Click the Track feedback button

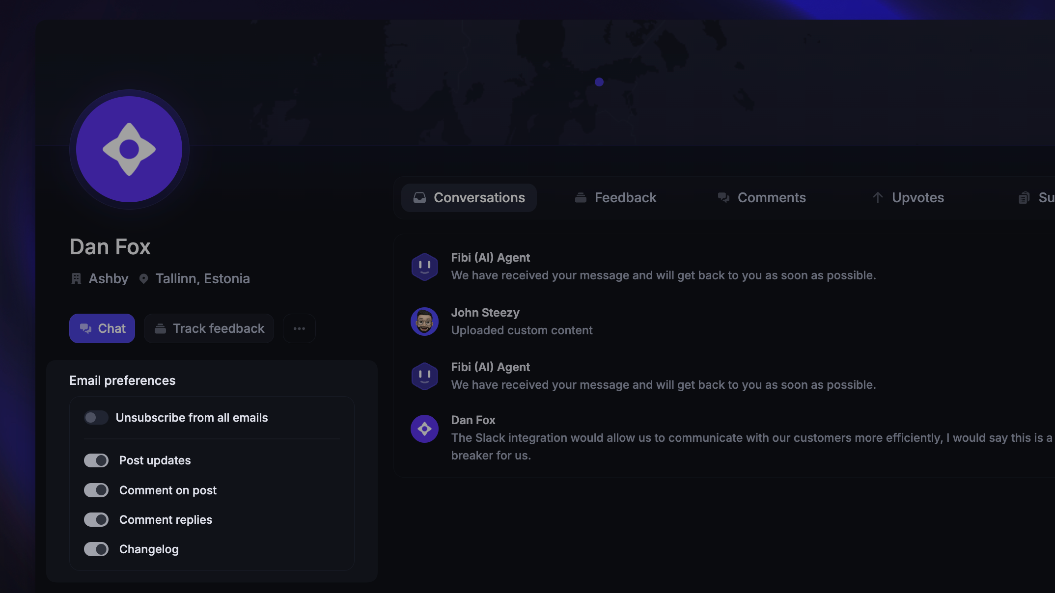coord(209,328)
